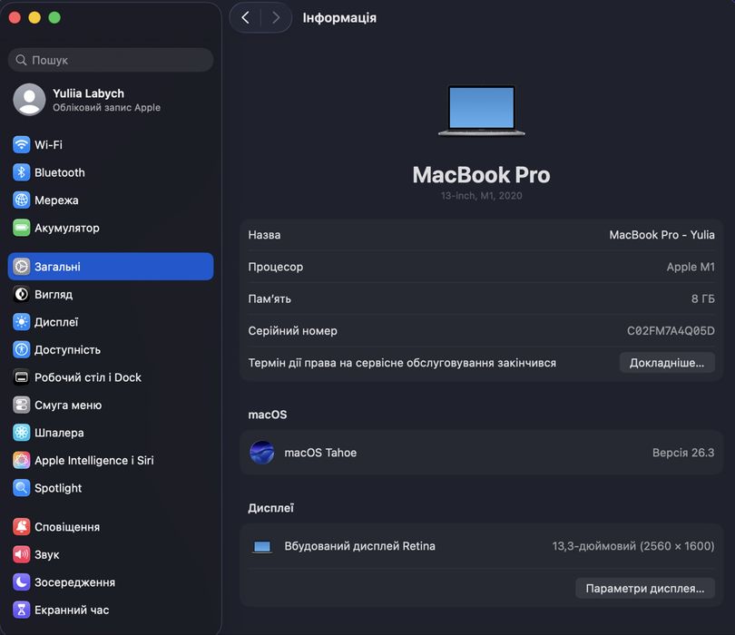Click the Екранний час hourglass icon
This screenshot has height=635, width=735.
click(21, 610)
